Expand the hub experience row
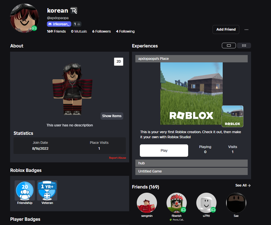Screen dimensions: 271x225 pyautogui.click(x=192, y=163)
